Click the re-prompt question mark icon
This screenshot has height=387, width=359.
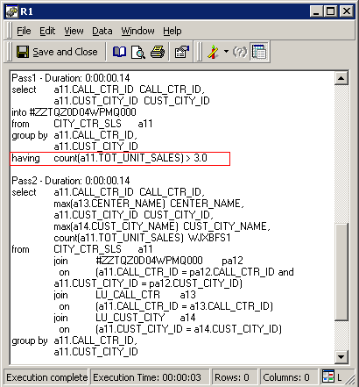pos(240,52)
